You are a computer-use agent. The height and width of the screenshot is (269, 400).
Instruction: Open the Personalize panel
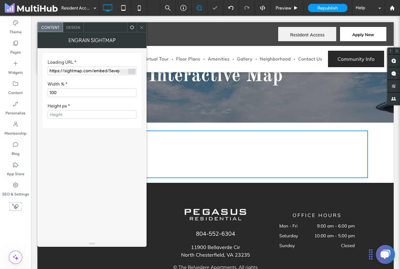[16, 108]
